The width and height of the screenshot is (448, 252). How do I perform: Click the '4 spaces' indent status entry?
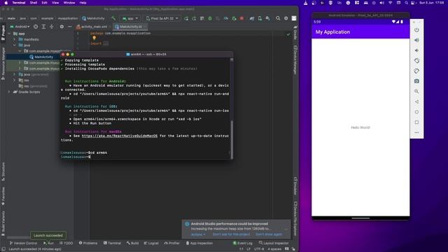coord(274,249)
